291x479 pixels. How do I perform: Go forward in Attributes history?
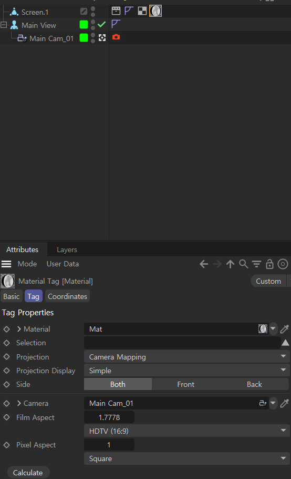217,264
